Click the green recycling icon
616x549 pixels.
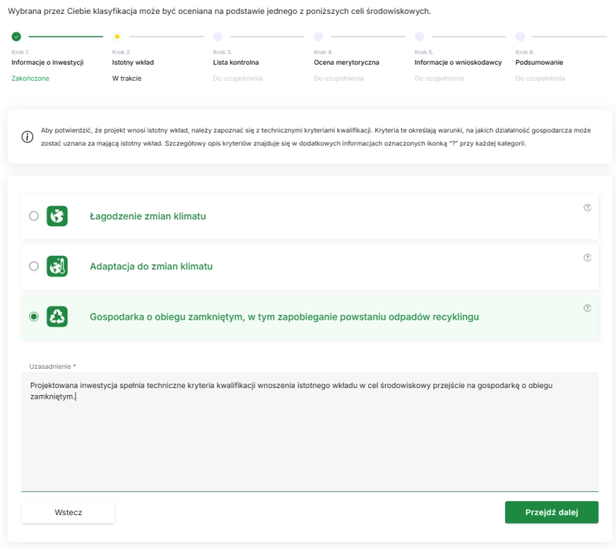click(x=57, y=316)
